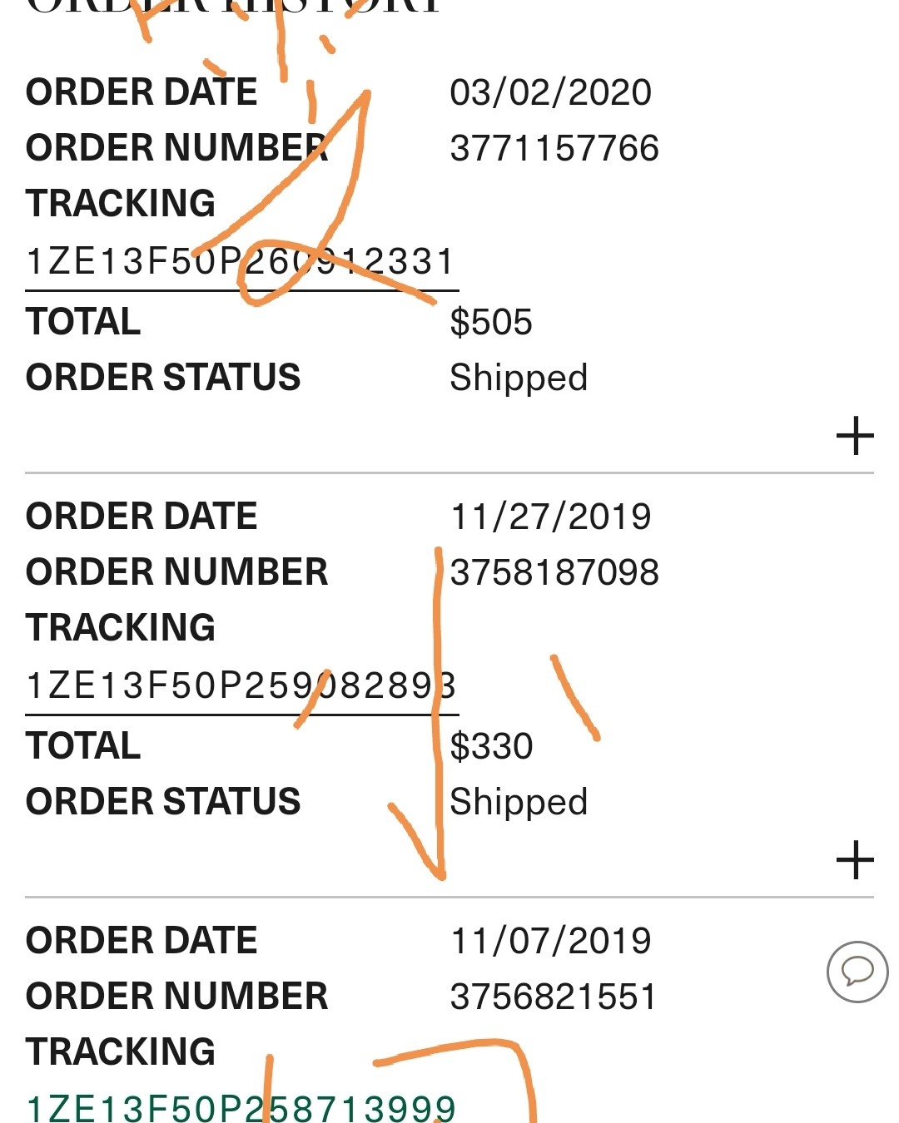Tap the $330 order total
The width and height of the screenshot is (899, 1123).
point(491,746)
